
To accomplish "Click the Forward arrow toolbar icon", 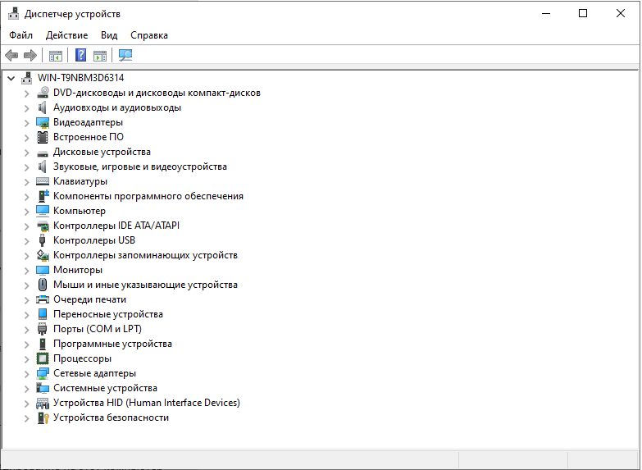I will click(x=30, y=55).
